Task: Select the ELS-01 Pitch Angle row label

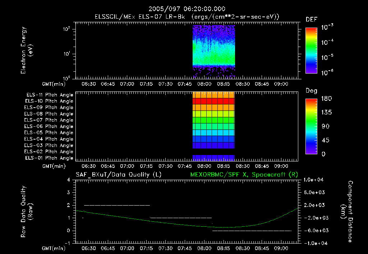Action: click(49, 158)
